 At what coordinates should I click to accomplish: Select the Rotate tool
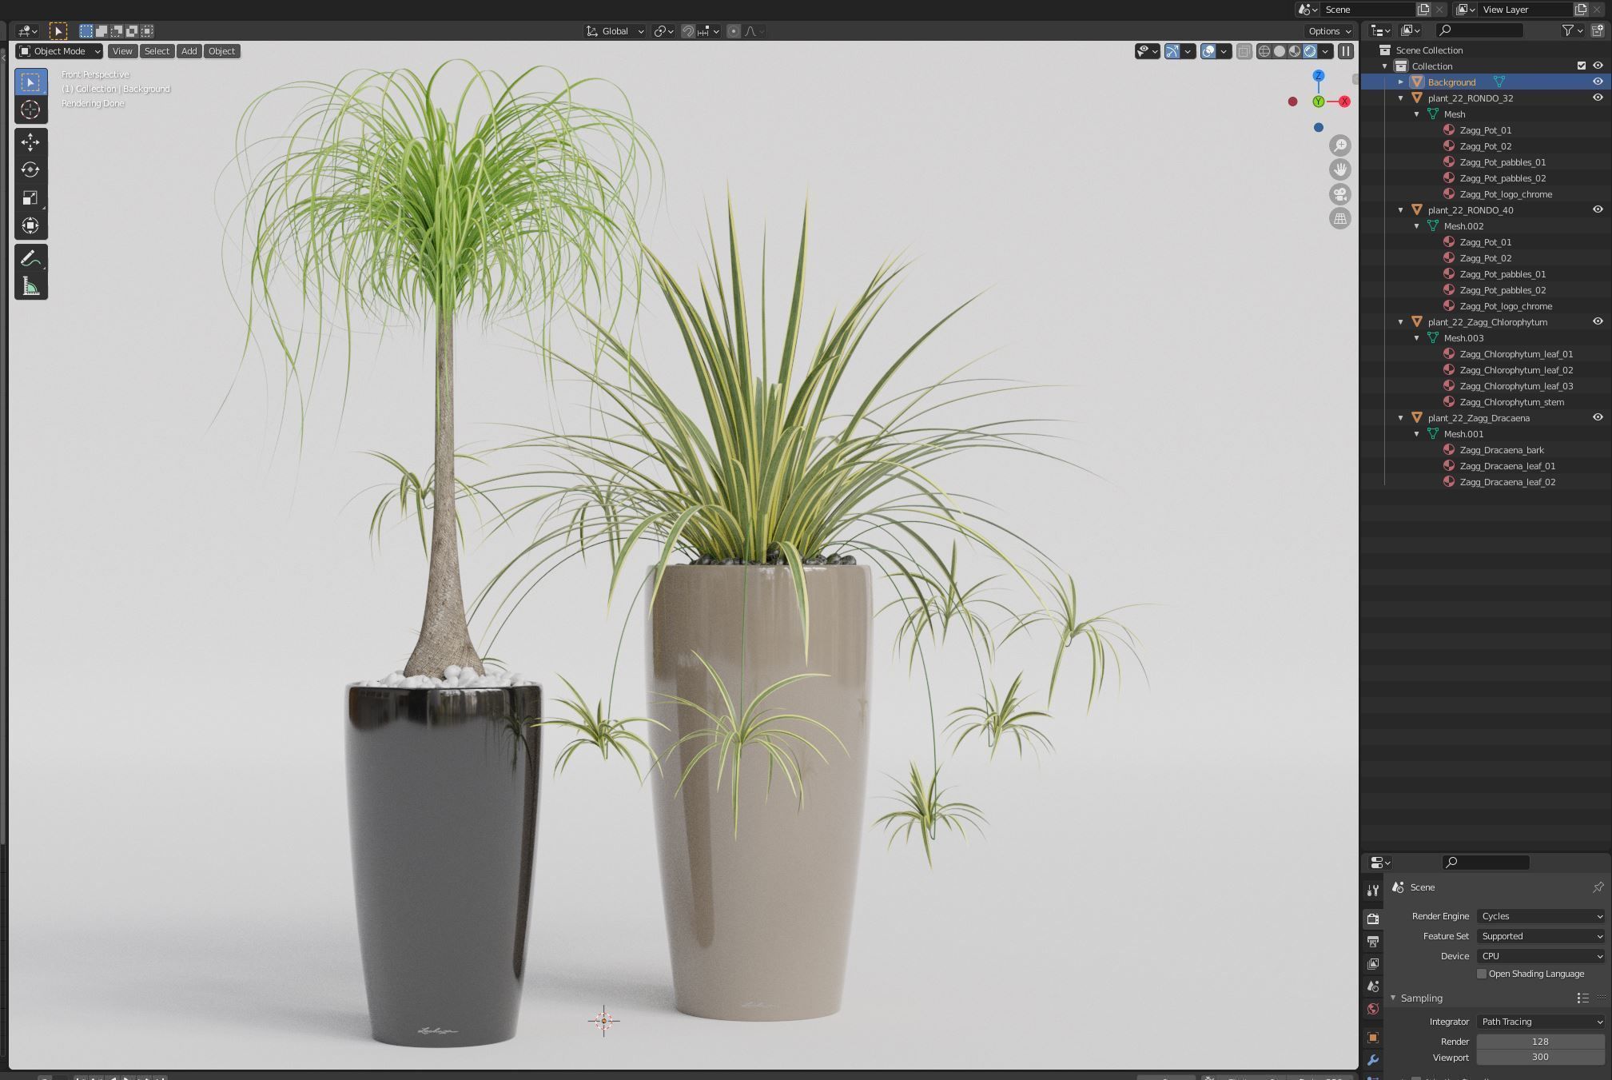click(30, 169)
